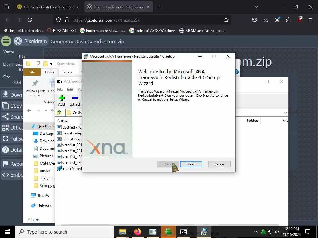Open the File tab in File Explorer
The image size is (318, 238).
click(x=32, y=72)
